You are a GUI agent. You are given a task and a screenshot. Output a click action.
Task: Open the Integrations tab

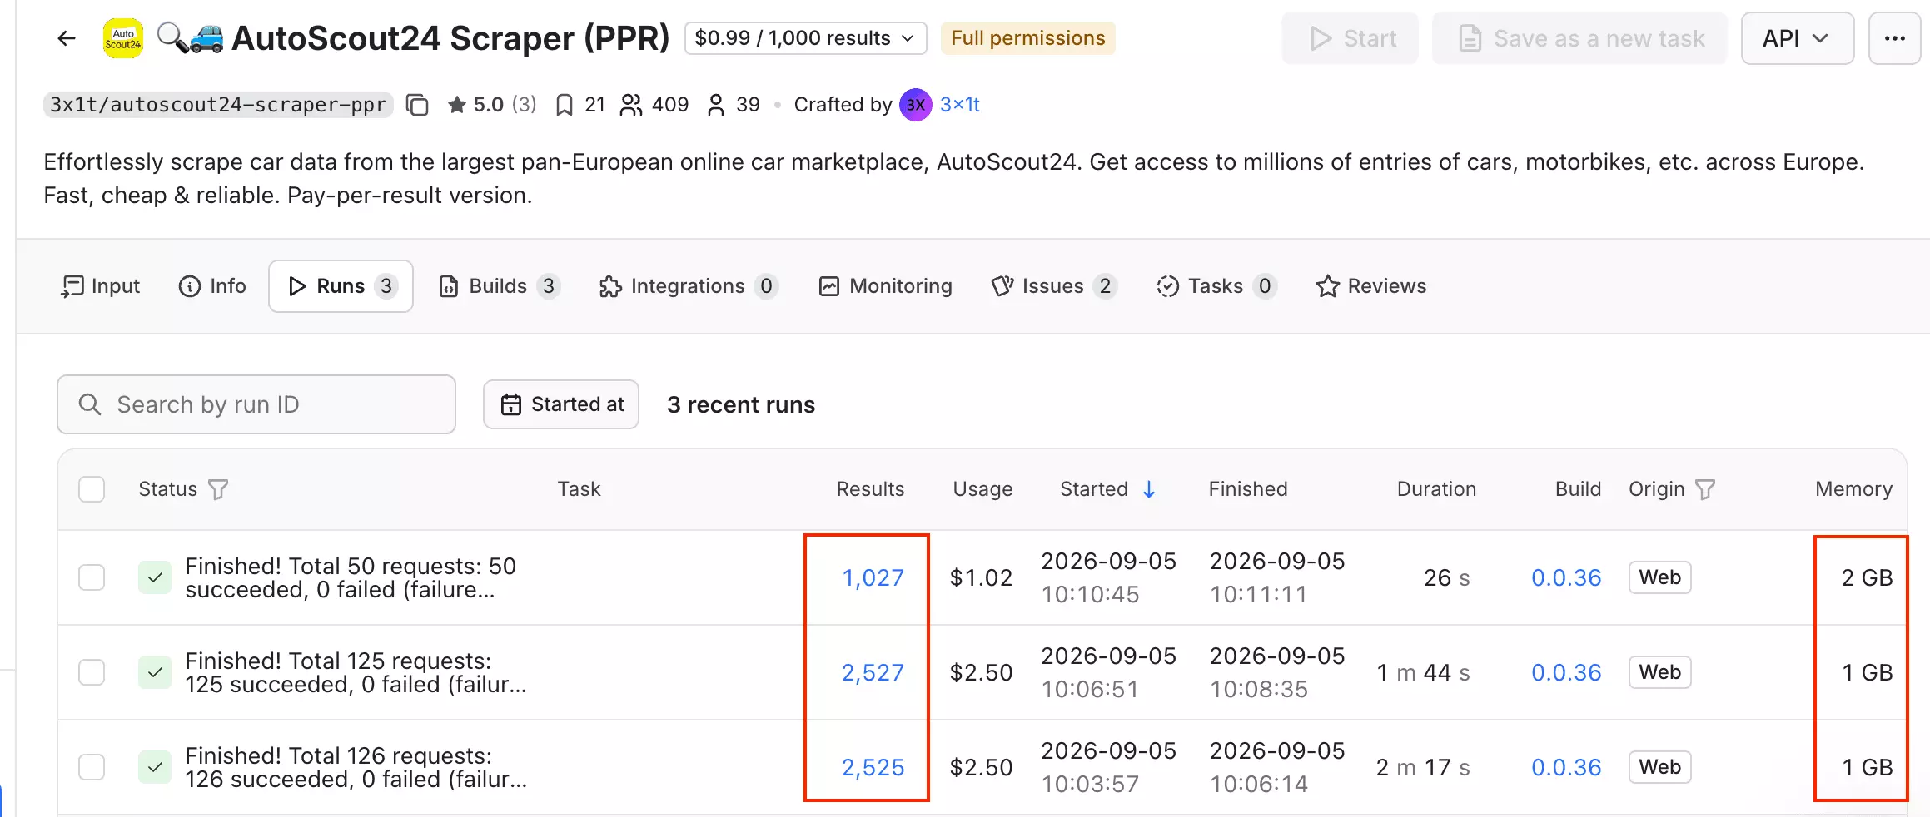689,286
